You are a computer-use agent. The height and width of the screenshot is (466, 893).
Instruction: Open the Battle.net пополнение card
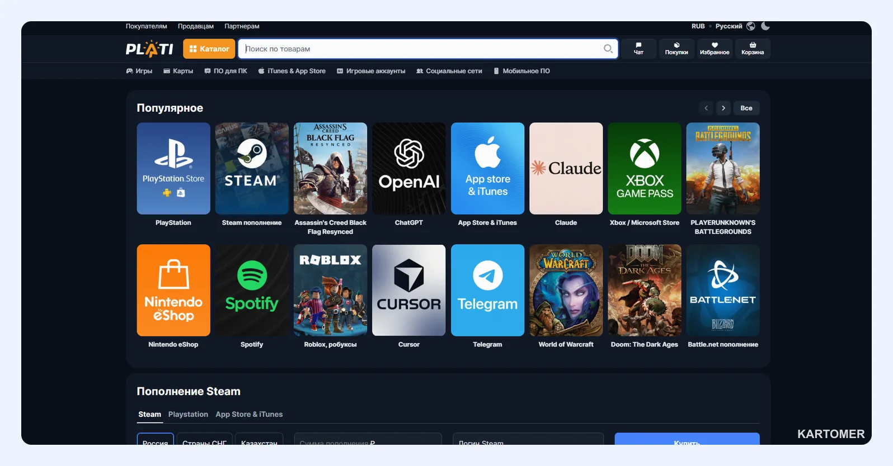pyautogui.click(x=723, y=290)
